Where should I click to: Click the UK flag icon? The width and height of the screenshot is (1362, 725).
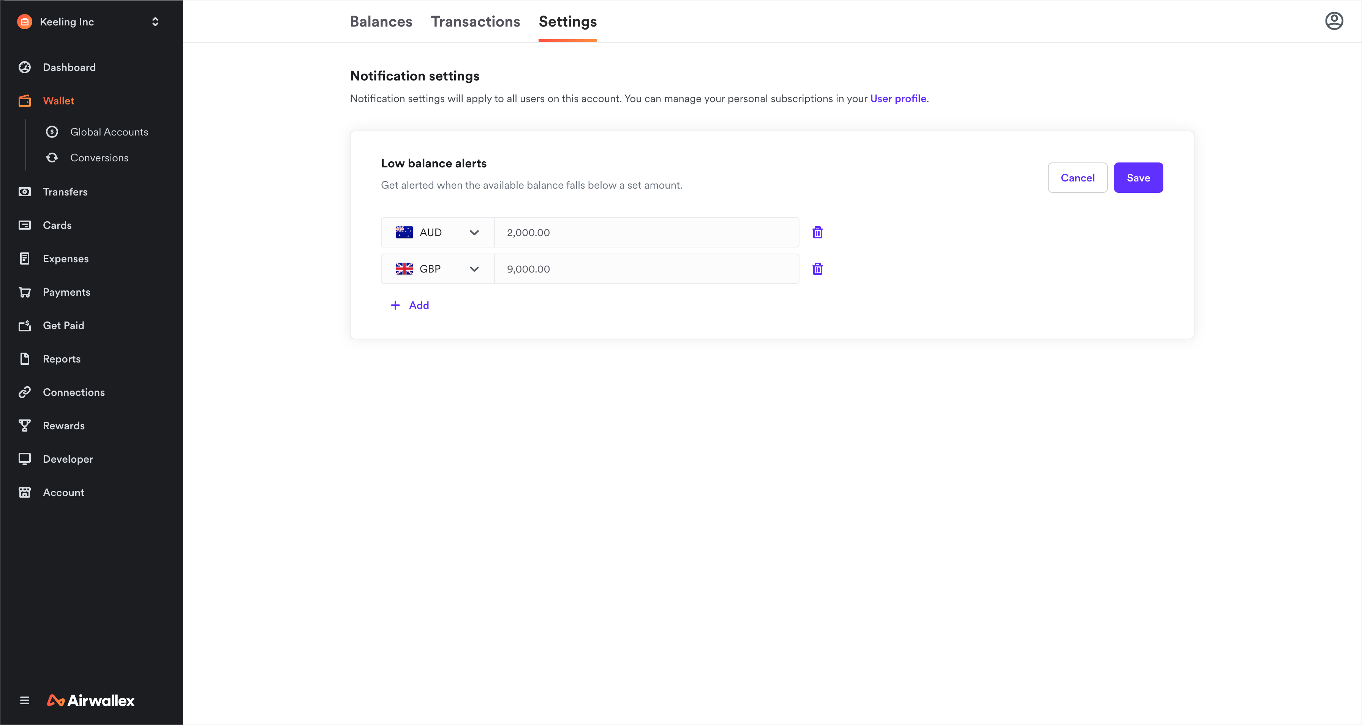404,268
